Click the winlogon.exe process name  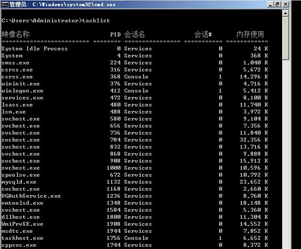tap(22, 91)
